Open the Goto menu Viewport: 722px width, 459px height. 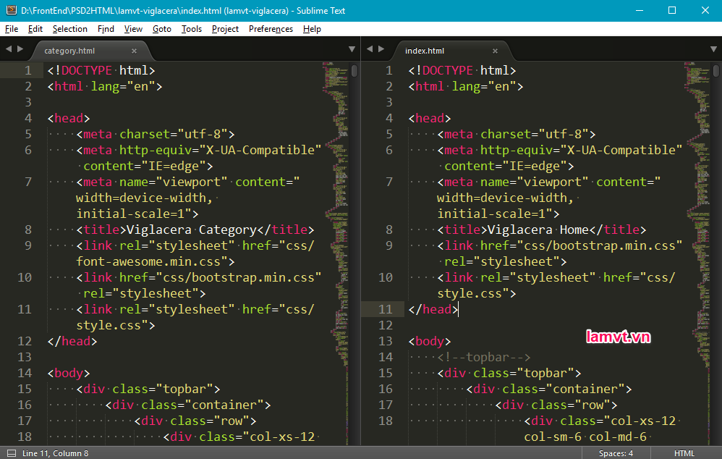click(161, 29)
